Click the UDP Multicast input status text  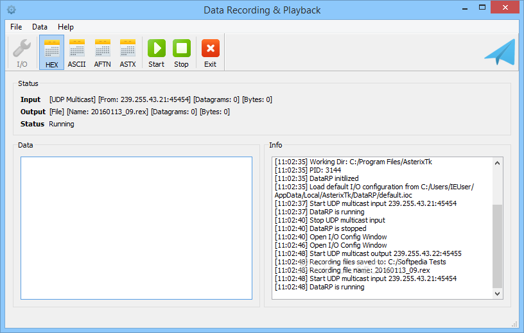[73, 99]
